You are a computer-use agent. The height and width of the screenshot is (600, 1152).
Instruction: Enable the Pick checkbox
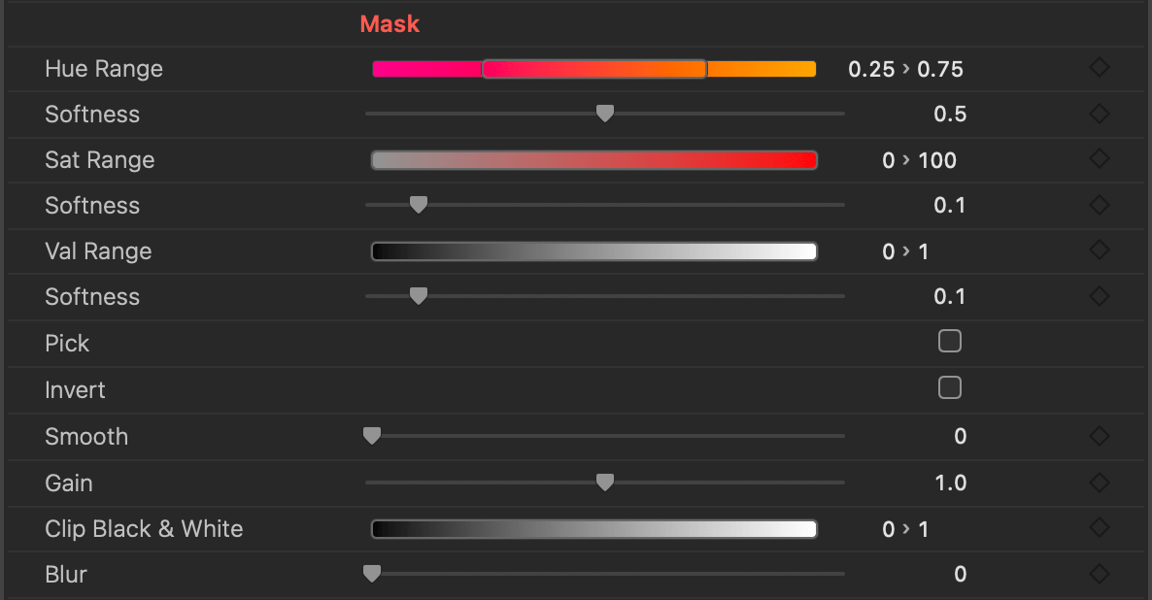pos(949,341)
